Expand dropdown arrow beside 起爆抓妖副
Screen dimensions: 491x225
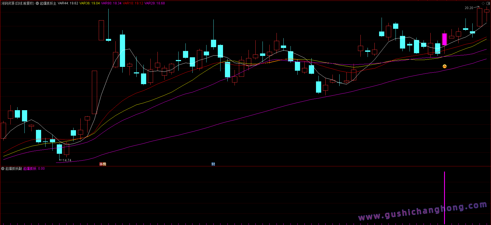(3, 169)
